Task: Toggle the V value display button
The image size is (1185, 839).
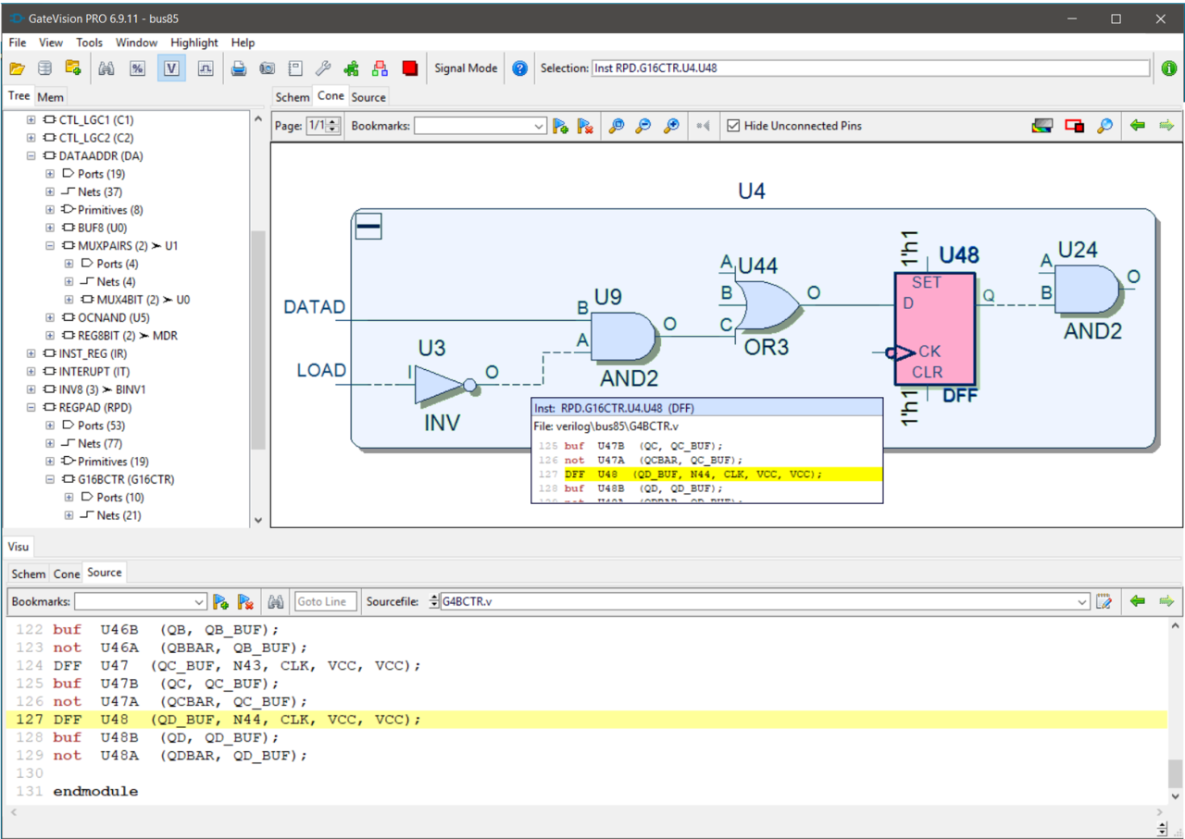Action: 171,68
